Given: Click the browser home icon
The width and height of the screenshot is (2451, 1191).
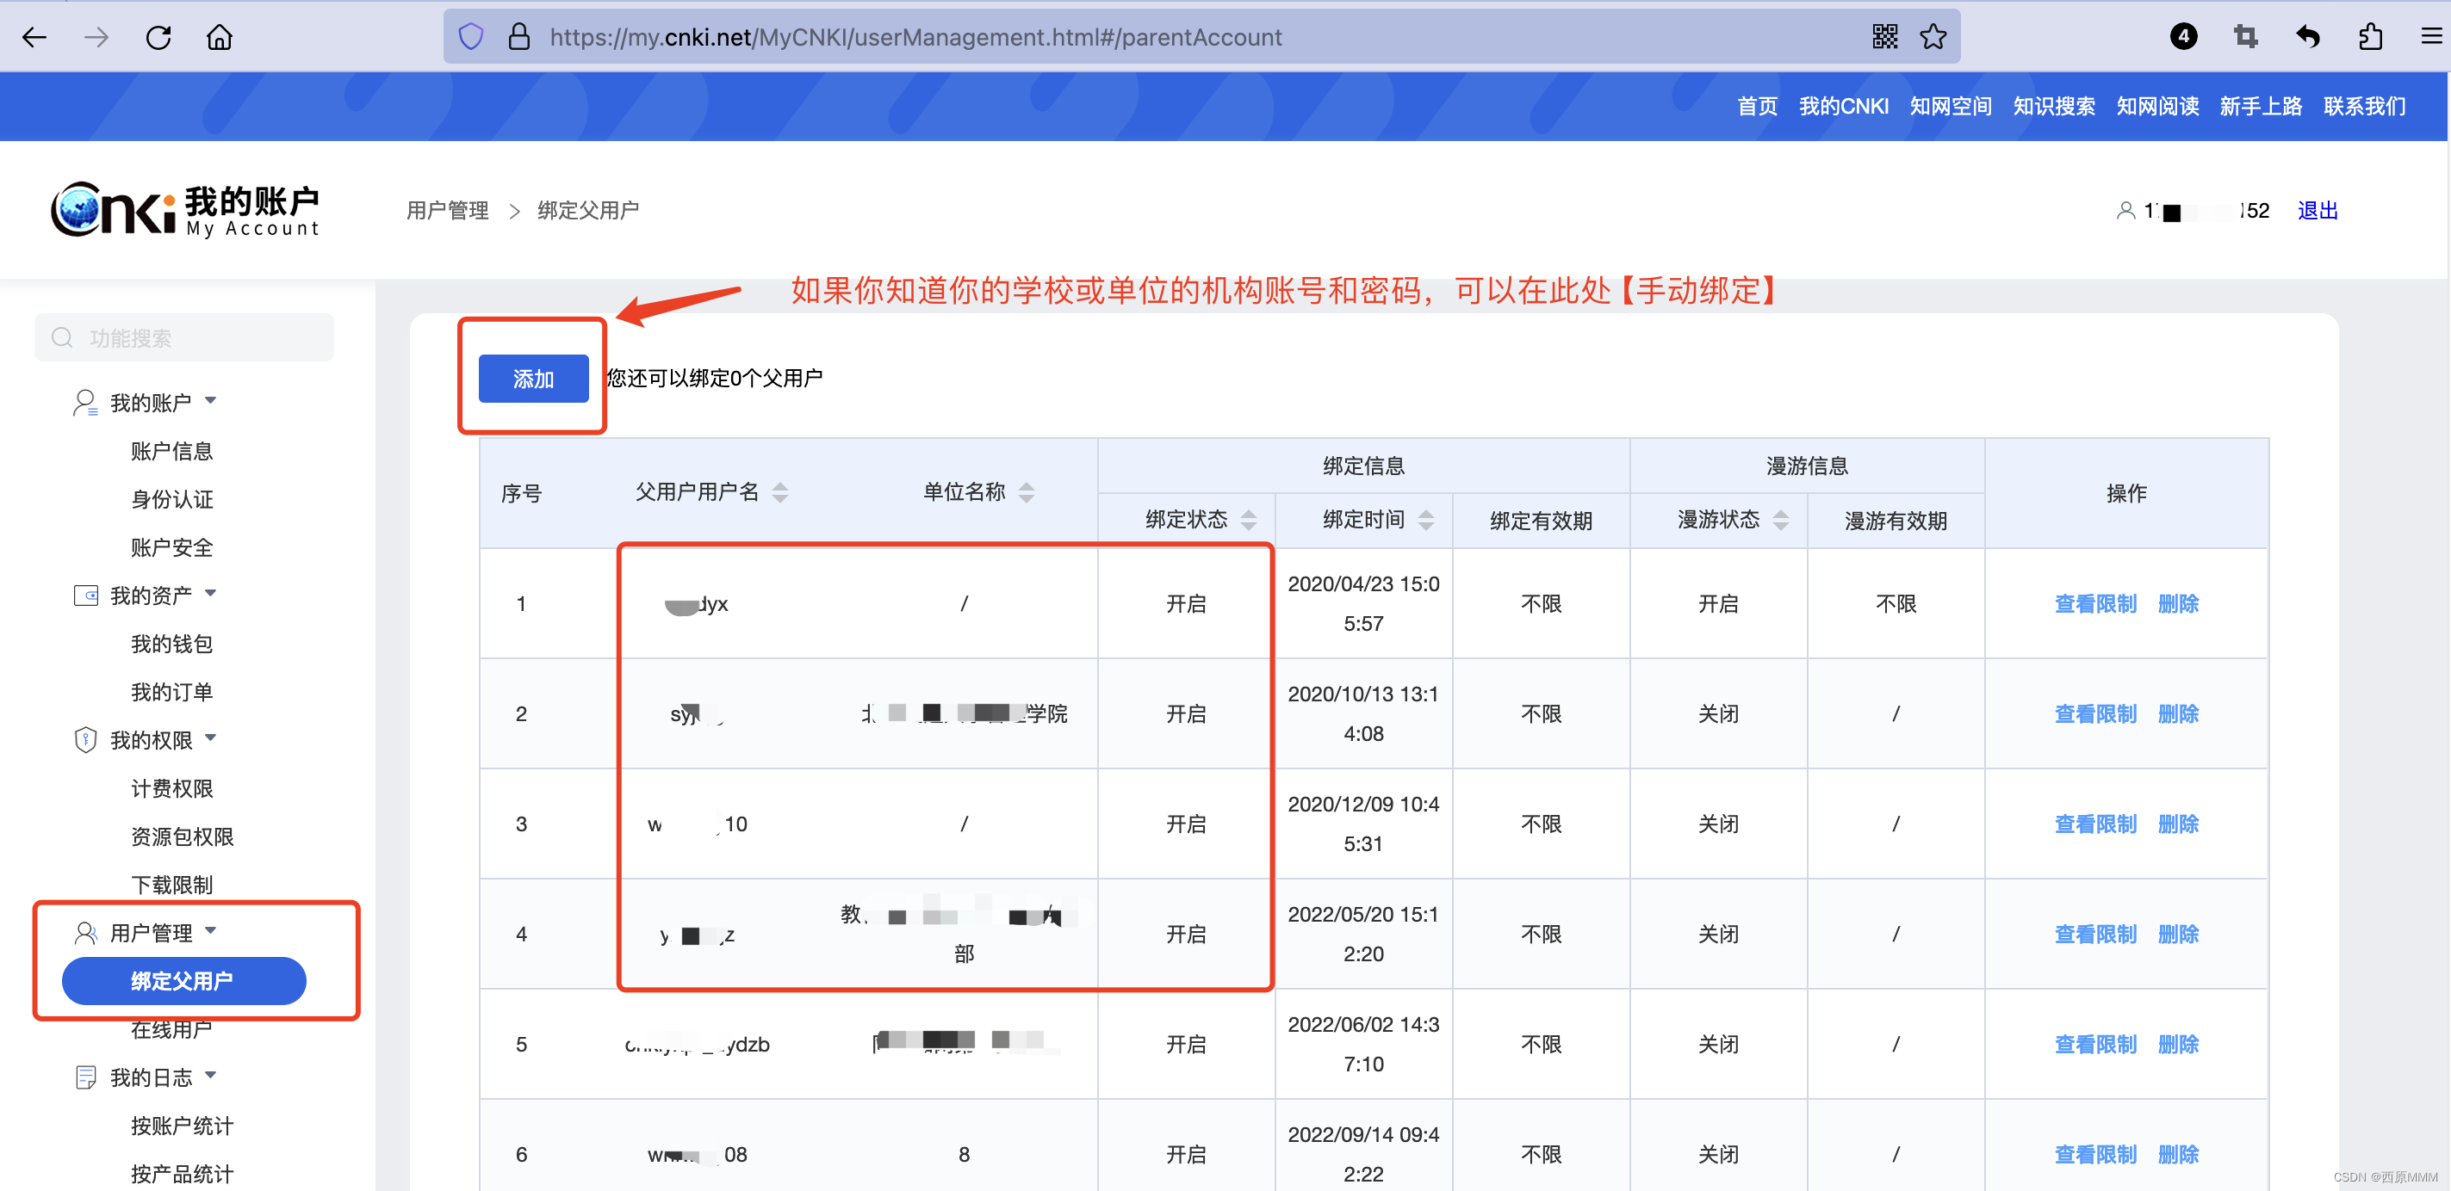Looking at the screenshot, I should coord(219,37).
